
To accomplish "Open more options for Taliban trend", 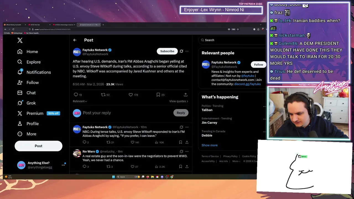I will pos(264,106).
